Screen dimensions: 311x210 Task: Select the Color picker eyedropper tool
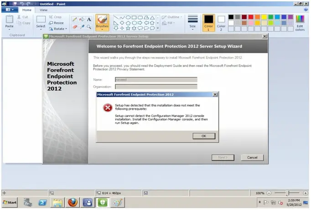pos(82,26)
